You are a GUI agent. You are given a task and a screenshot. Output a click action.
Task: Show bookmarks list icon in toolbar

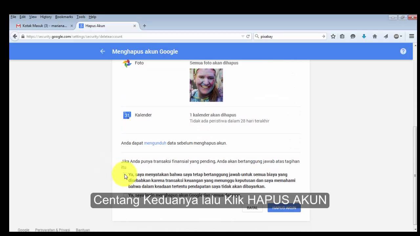342,36
